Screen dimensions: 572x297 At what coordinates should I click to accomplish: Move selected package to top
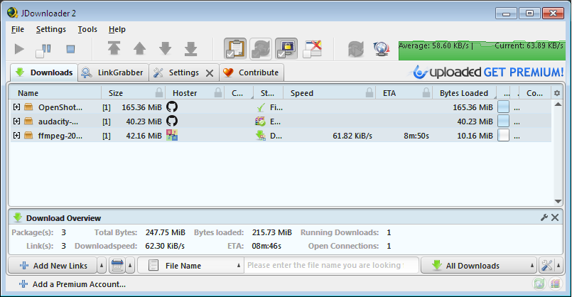click(x=114, y=48)
